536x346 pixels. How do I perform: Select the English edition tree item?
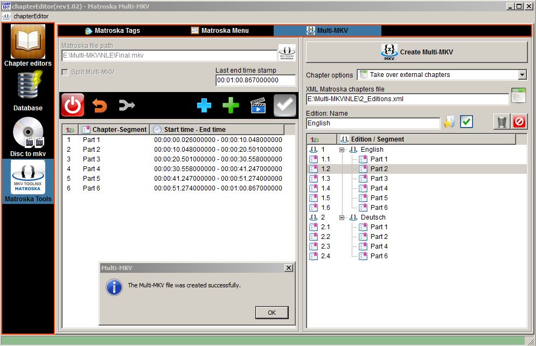pos(372,150)
